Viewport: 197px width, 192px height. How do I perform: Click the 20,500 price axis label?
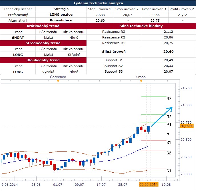coord(186,140)
